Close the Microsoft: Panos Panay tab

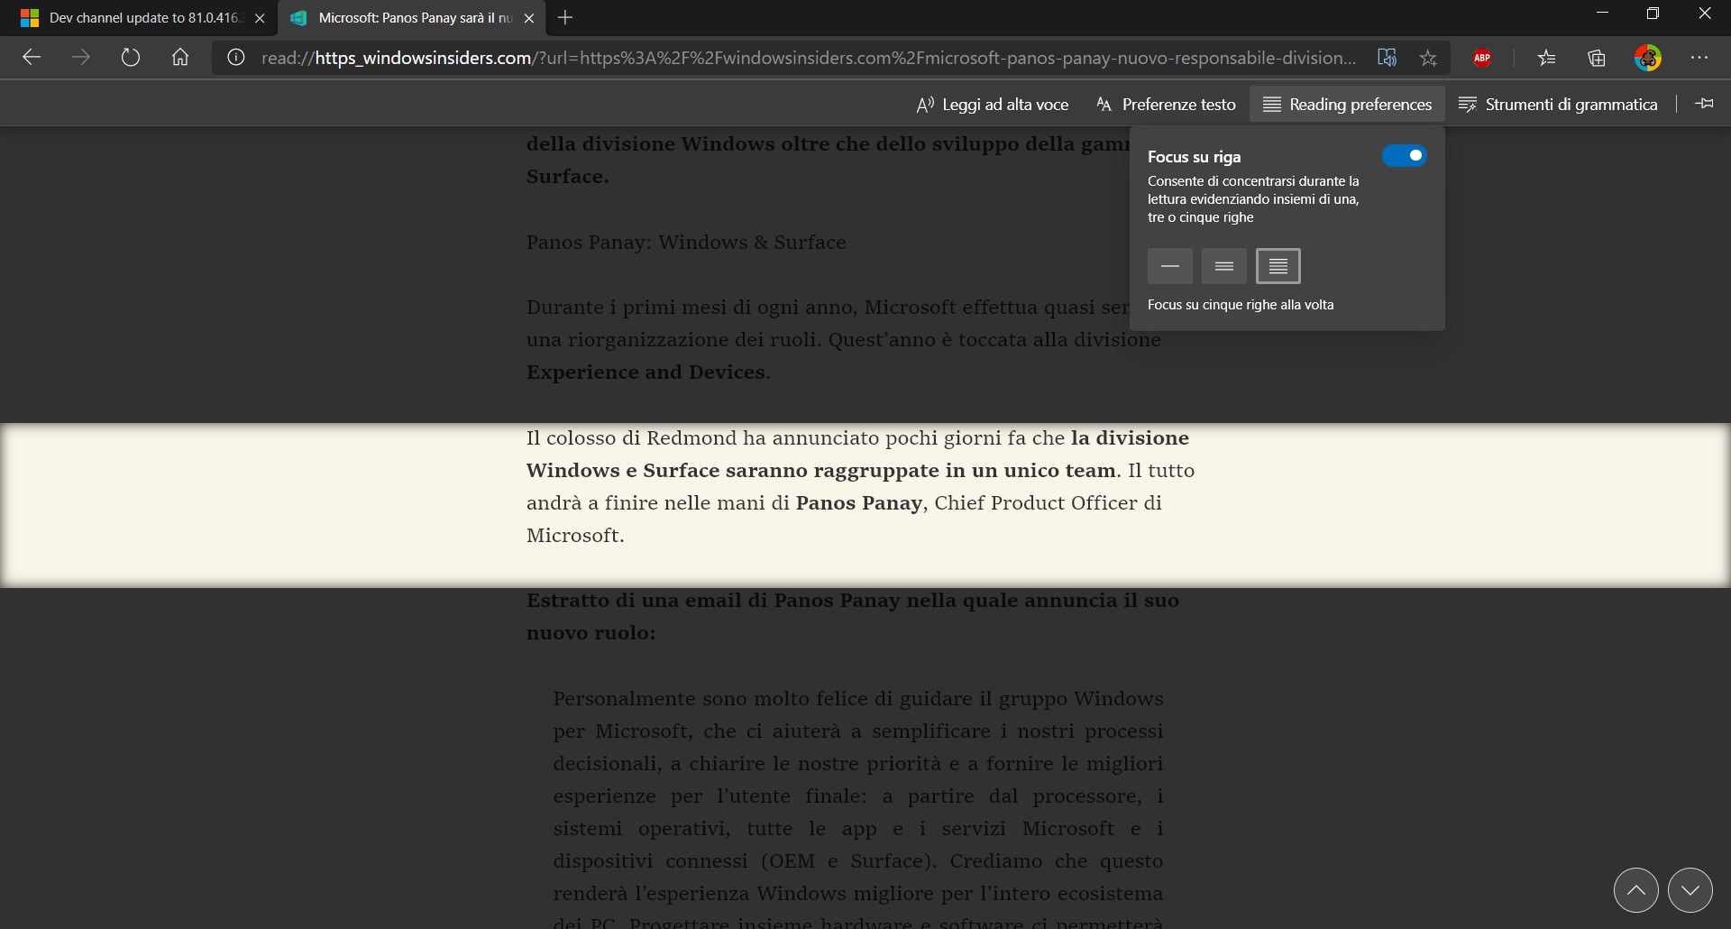tap(529, 18)
